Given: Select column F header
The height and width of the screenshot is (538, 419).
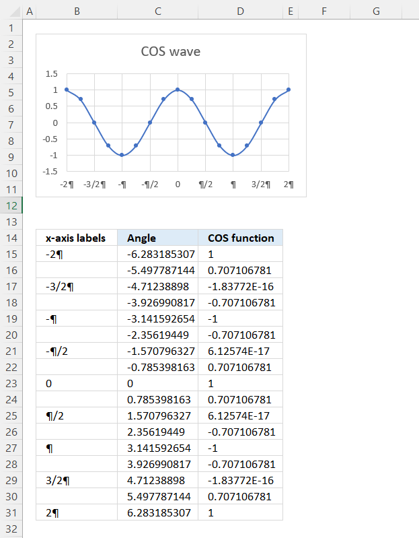Looking at the screenshot, I should pyautogui.click(x=324, y=11).
